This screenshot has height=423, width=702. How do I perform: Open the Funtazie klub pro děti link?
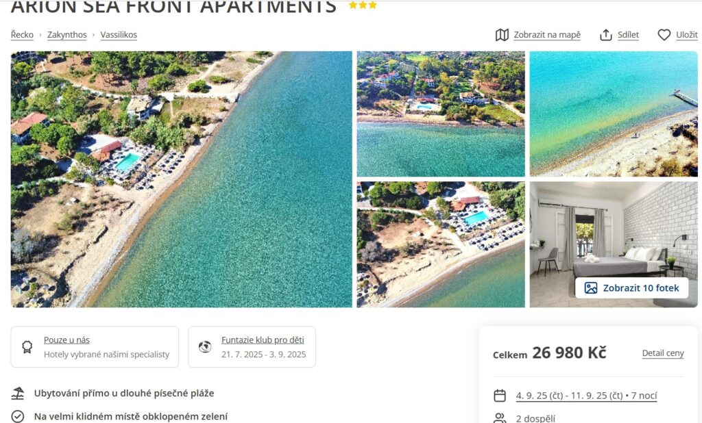(263, 339)
